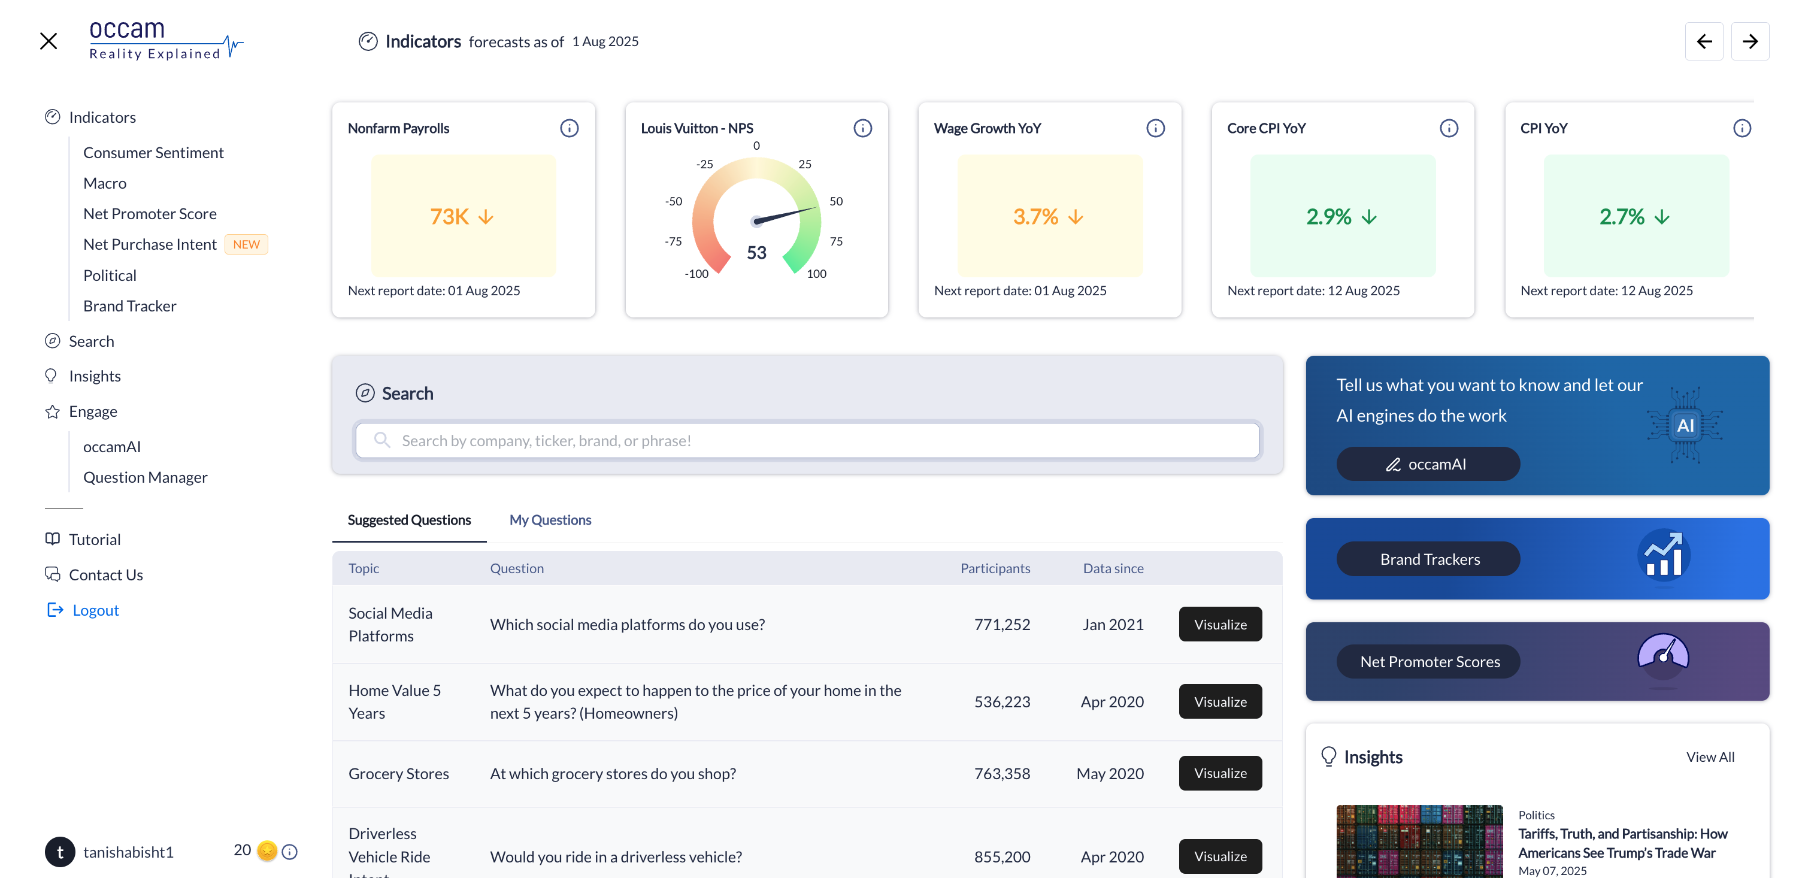The width and height of the screenshot is (1799, 878).
Task: Open the left arrow to view previous indicators
Action: coord(1705,41)
